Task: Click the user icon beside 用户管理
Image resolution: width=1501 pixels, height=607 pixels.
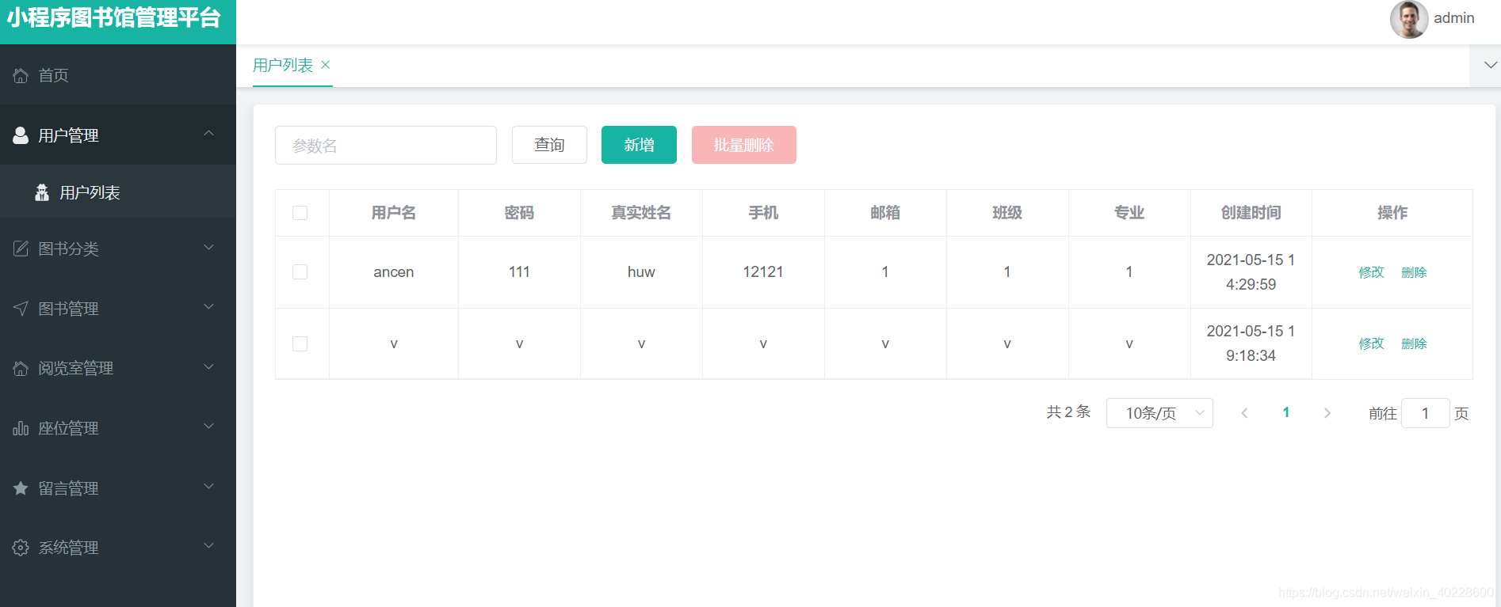Action: [21, 135]
